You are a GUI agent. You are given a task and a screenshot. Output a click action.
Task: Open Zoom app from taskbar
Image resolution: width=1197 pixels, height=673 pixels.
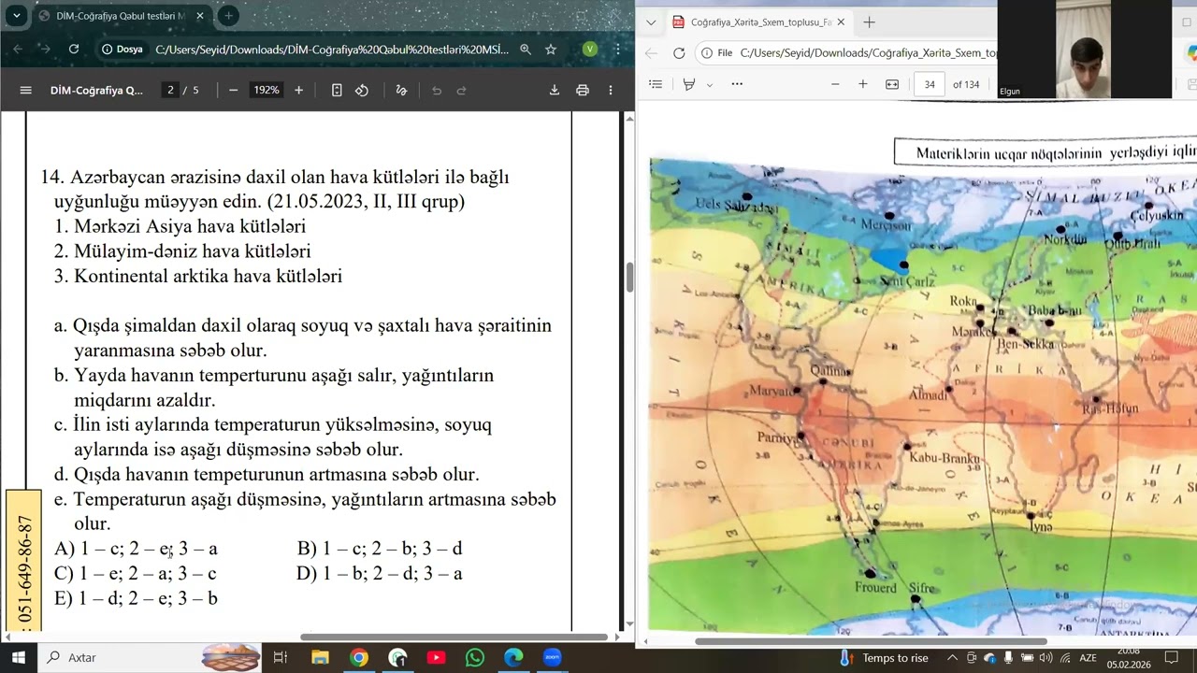pyautogui.click(x=552, y=658)
